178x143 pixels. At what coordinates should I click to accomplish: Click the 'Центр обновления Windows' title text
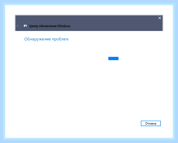click(x=50, y=26)
